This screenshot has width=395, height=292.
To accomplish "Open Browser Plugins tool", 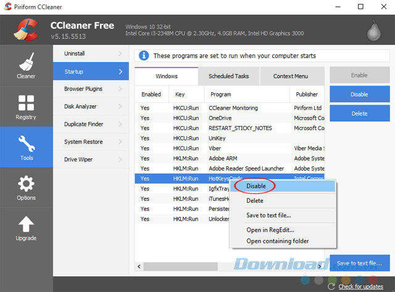I will click(x=91, y=89).
